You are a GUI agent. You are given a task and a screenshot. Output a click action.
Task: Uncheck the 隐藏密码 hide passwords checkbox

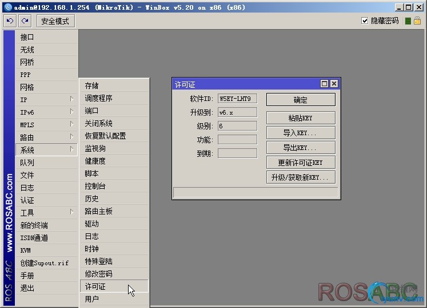(x=365, y=21)
